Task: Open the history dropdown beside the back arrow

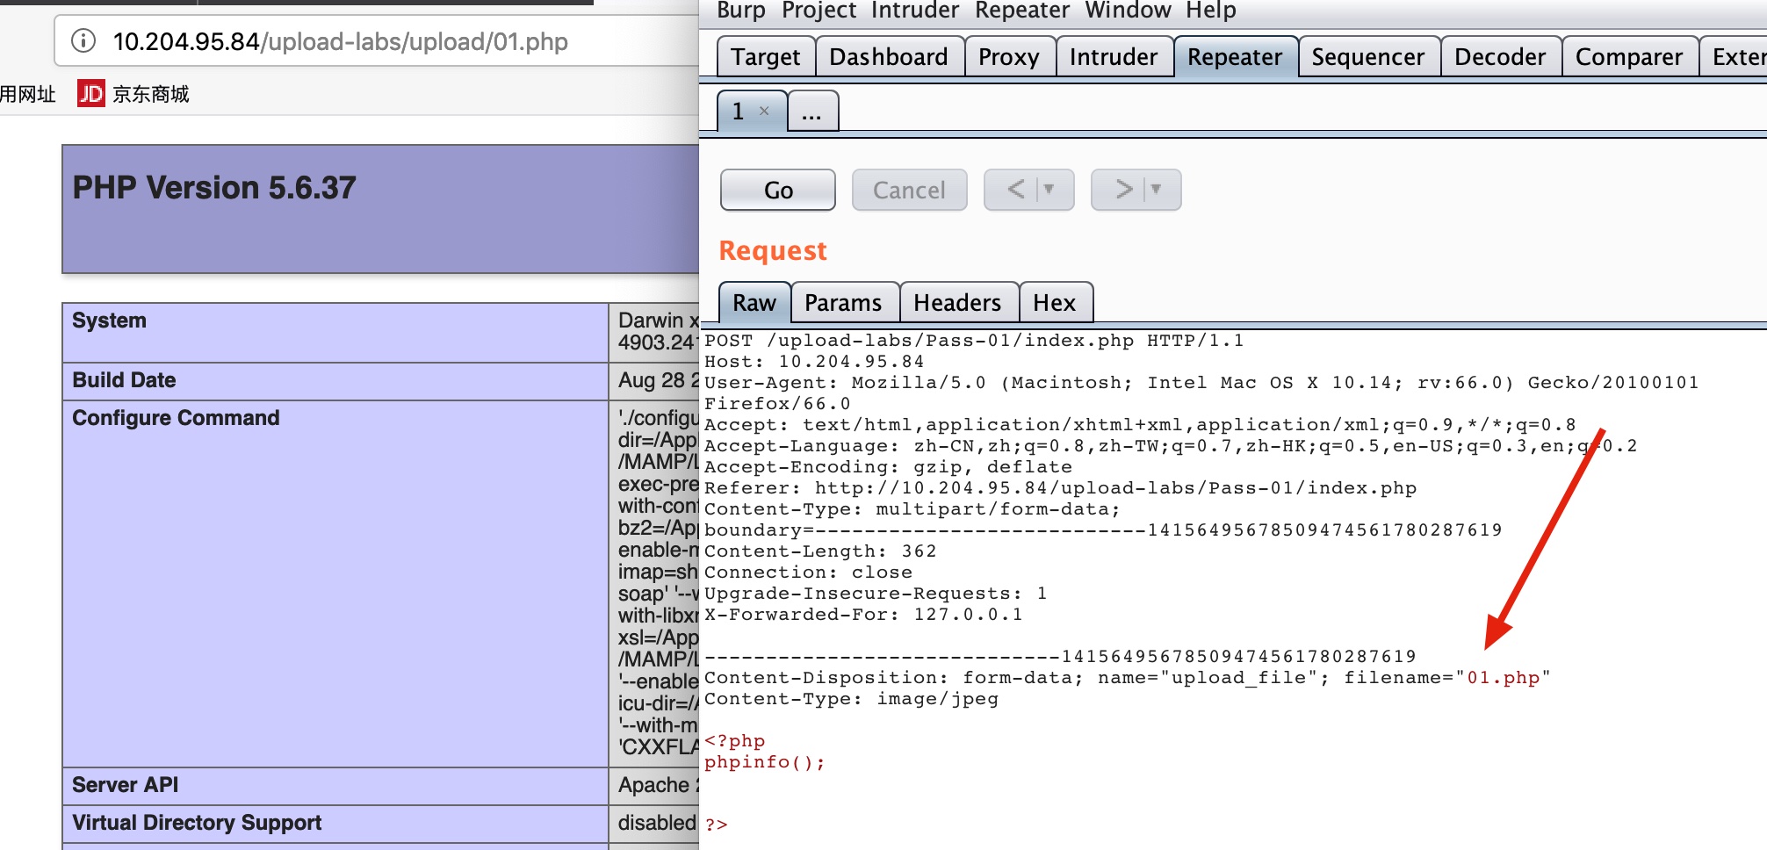Action: 1049,189
